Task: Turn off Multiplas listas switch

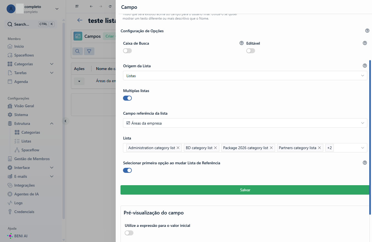Action: 127,98
